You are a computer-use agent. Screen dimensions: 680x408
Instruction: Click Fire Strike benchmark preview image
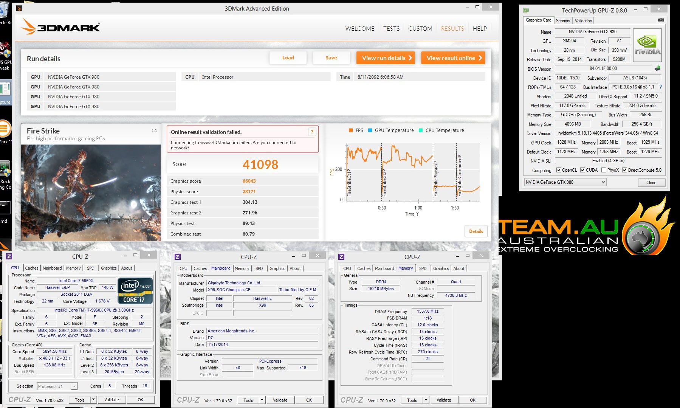point(91,192)
